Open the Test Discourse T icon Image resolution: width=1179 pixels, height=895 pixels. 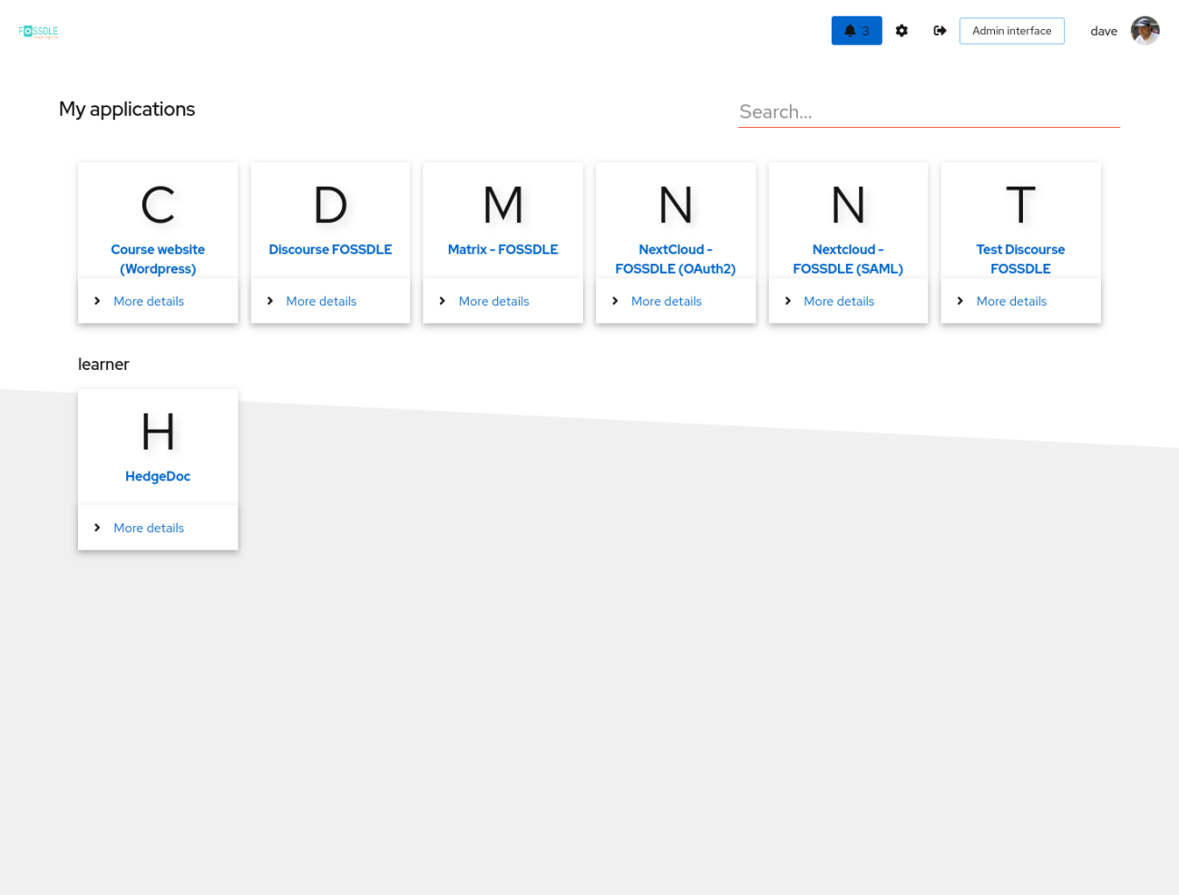coord(1020,205)
